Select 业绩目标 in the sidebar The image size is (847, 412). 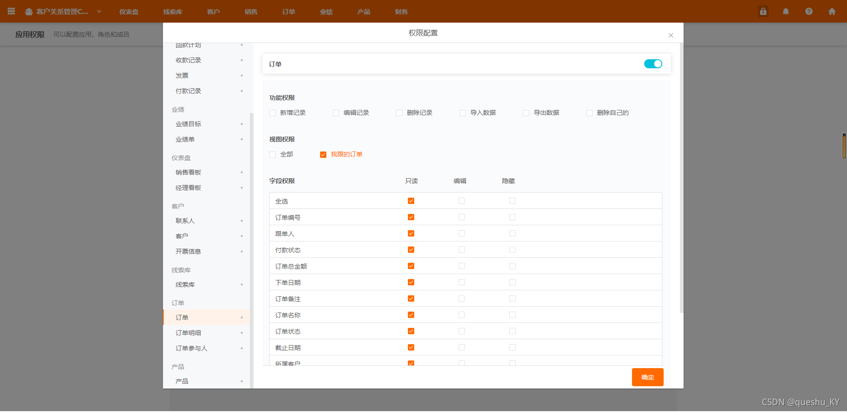(x=187, y=123)
